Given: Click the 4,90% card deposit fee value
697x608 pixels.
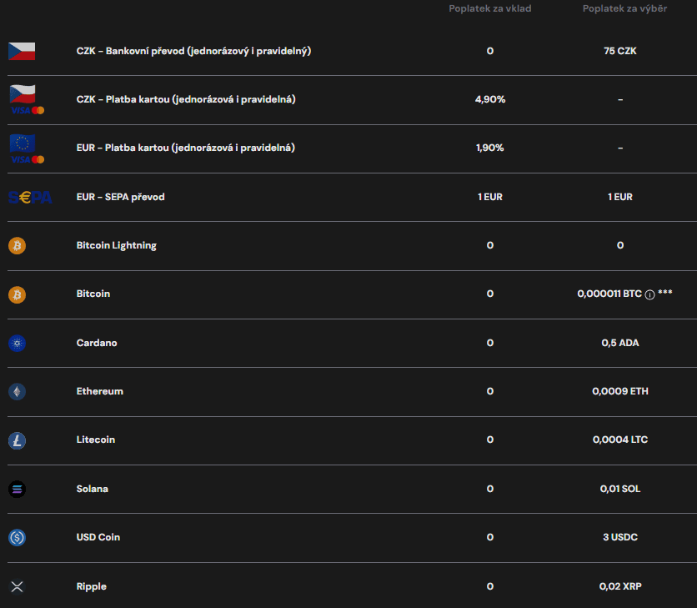Looking at the screenshot, I should pyautogui.click(x=489, y=99).
